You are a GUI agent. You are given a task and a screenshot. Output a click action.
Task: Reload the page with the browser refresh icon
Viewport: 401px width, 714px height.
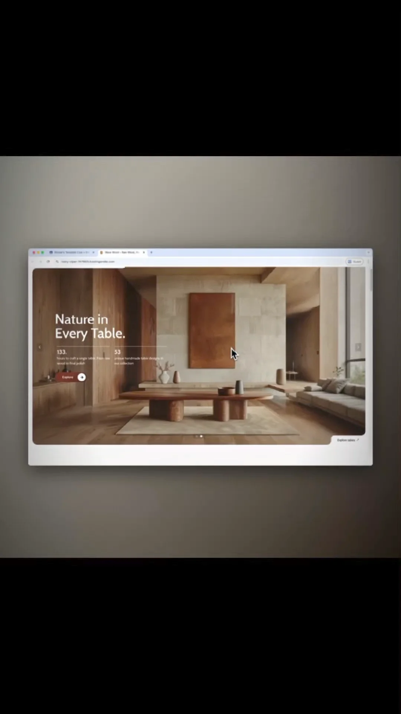(48, 261)
